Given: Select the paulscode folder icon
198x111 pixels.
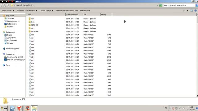Looking at the screenshot, I should pos(30,31).
